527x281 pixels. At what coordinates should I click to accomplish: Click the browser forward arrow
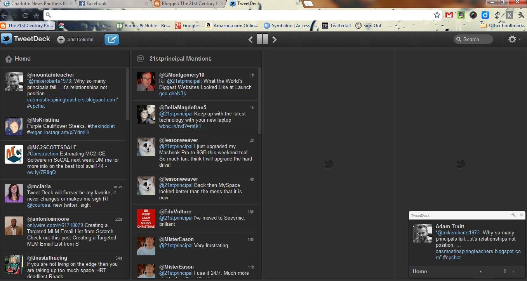[14, 16]
